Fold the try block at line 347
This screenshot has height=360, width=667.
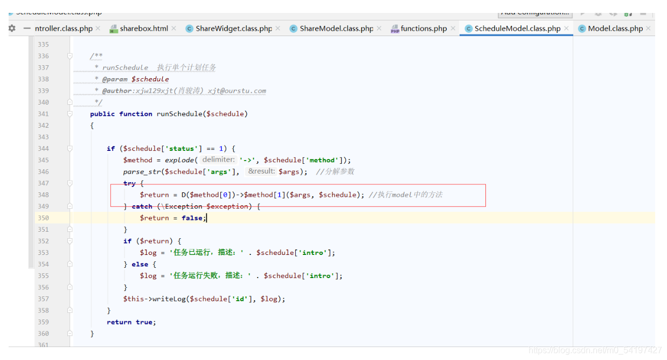70,183
